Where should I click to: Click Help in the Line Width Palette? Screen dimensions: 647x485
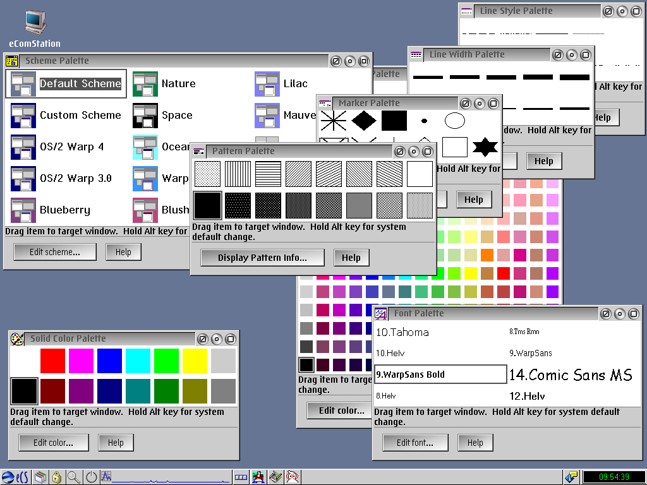544,161
